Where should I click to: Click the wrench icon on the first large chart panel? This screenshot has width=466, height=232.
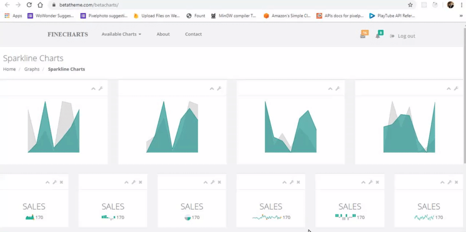coord(101,89)
